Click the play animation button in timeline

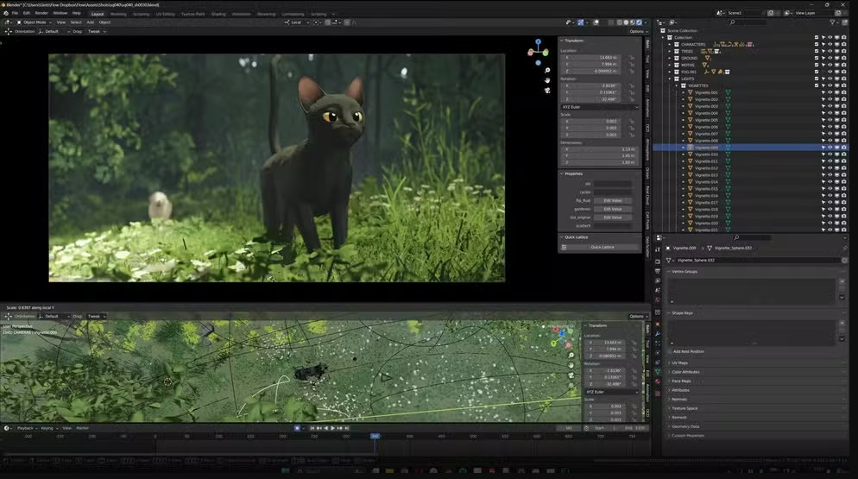coord(332,428)
